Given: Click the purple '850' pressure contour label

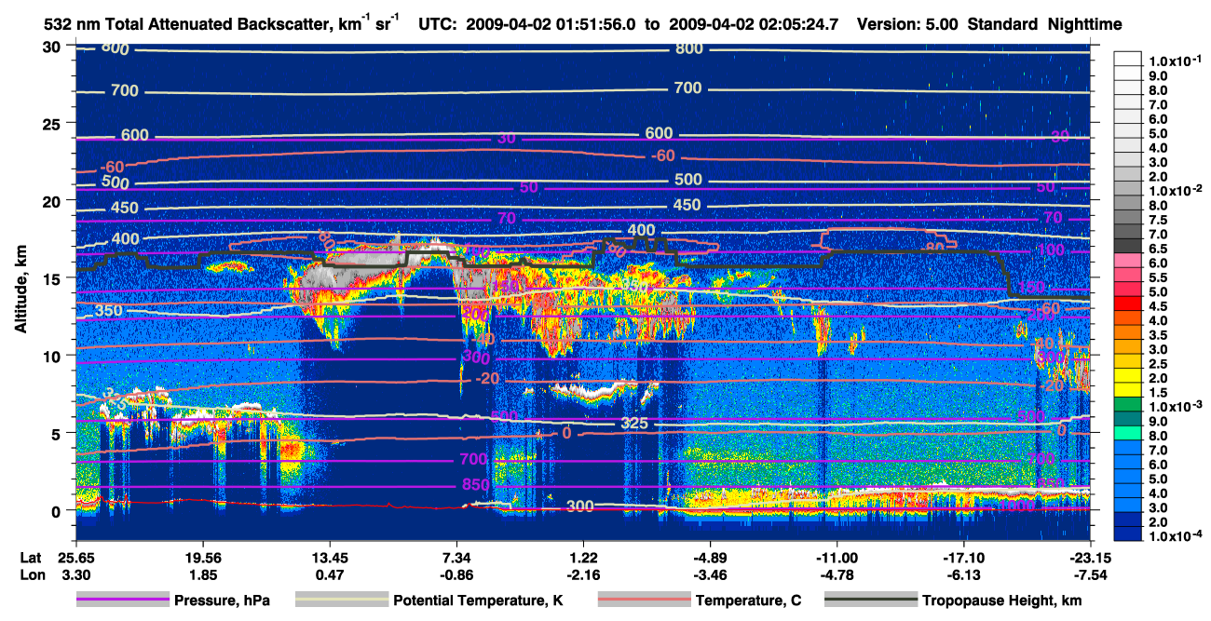Looking at the screenshot, I should point(476,485).
